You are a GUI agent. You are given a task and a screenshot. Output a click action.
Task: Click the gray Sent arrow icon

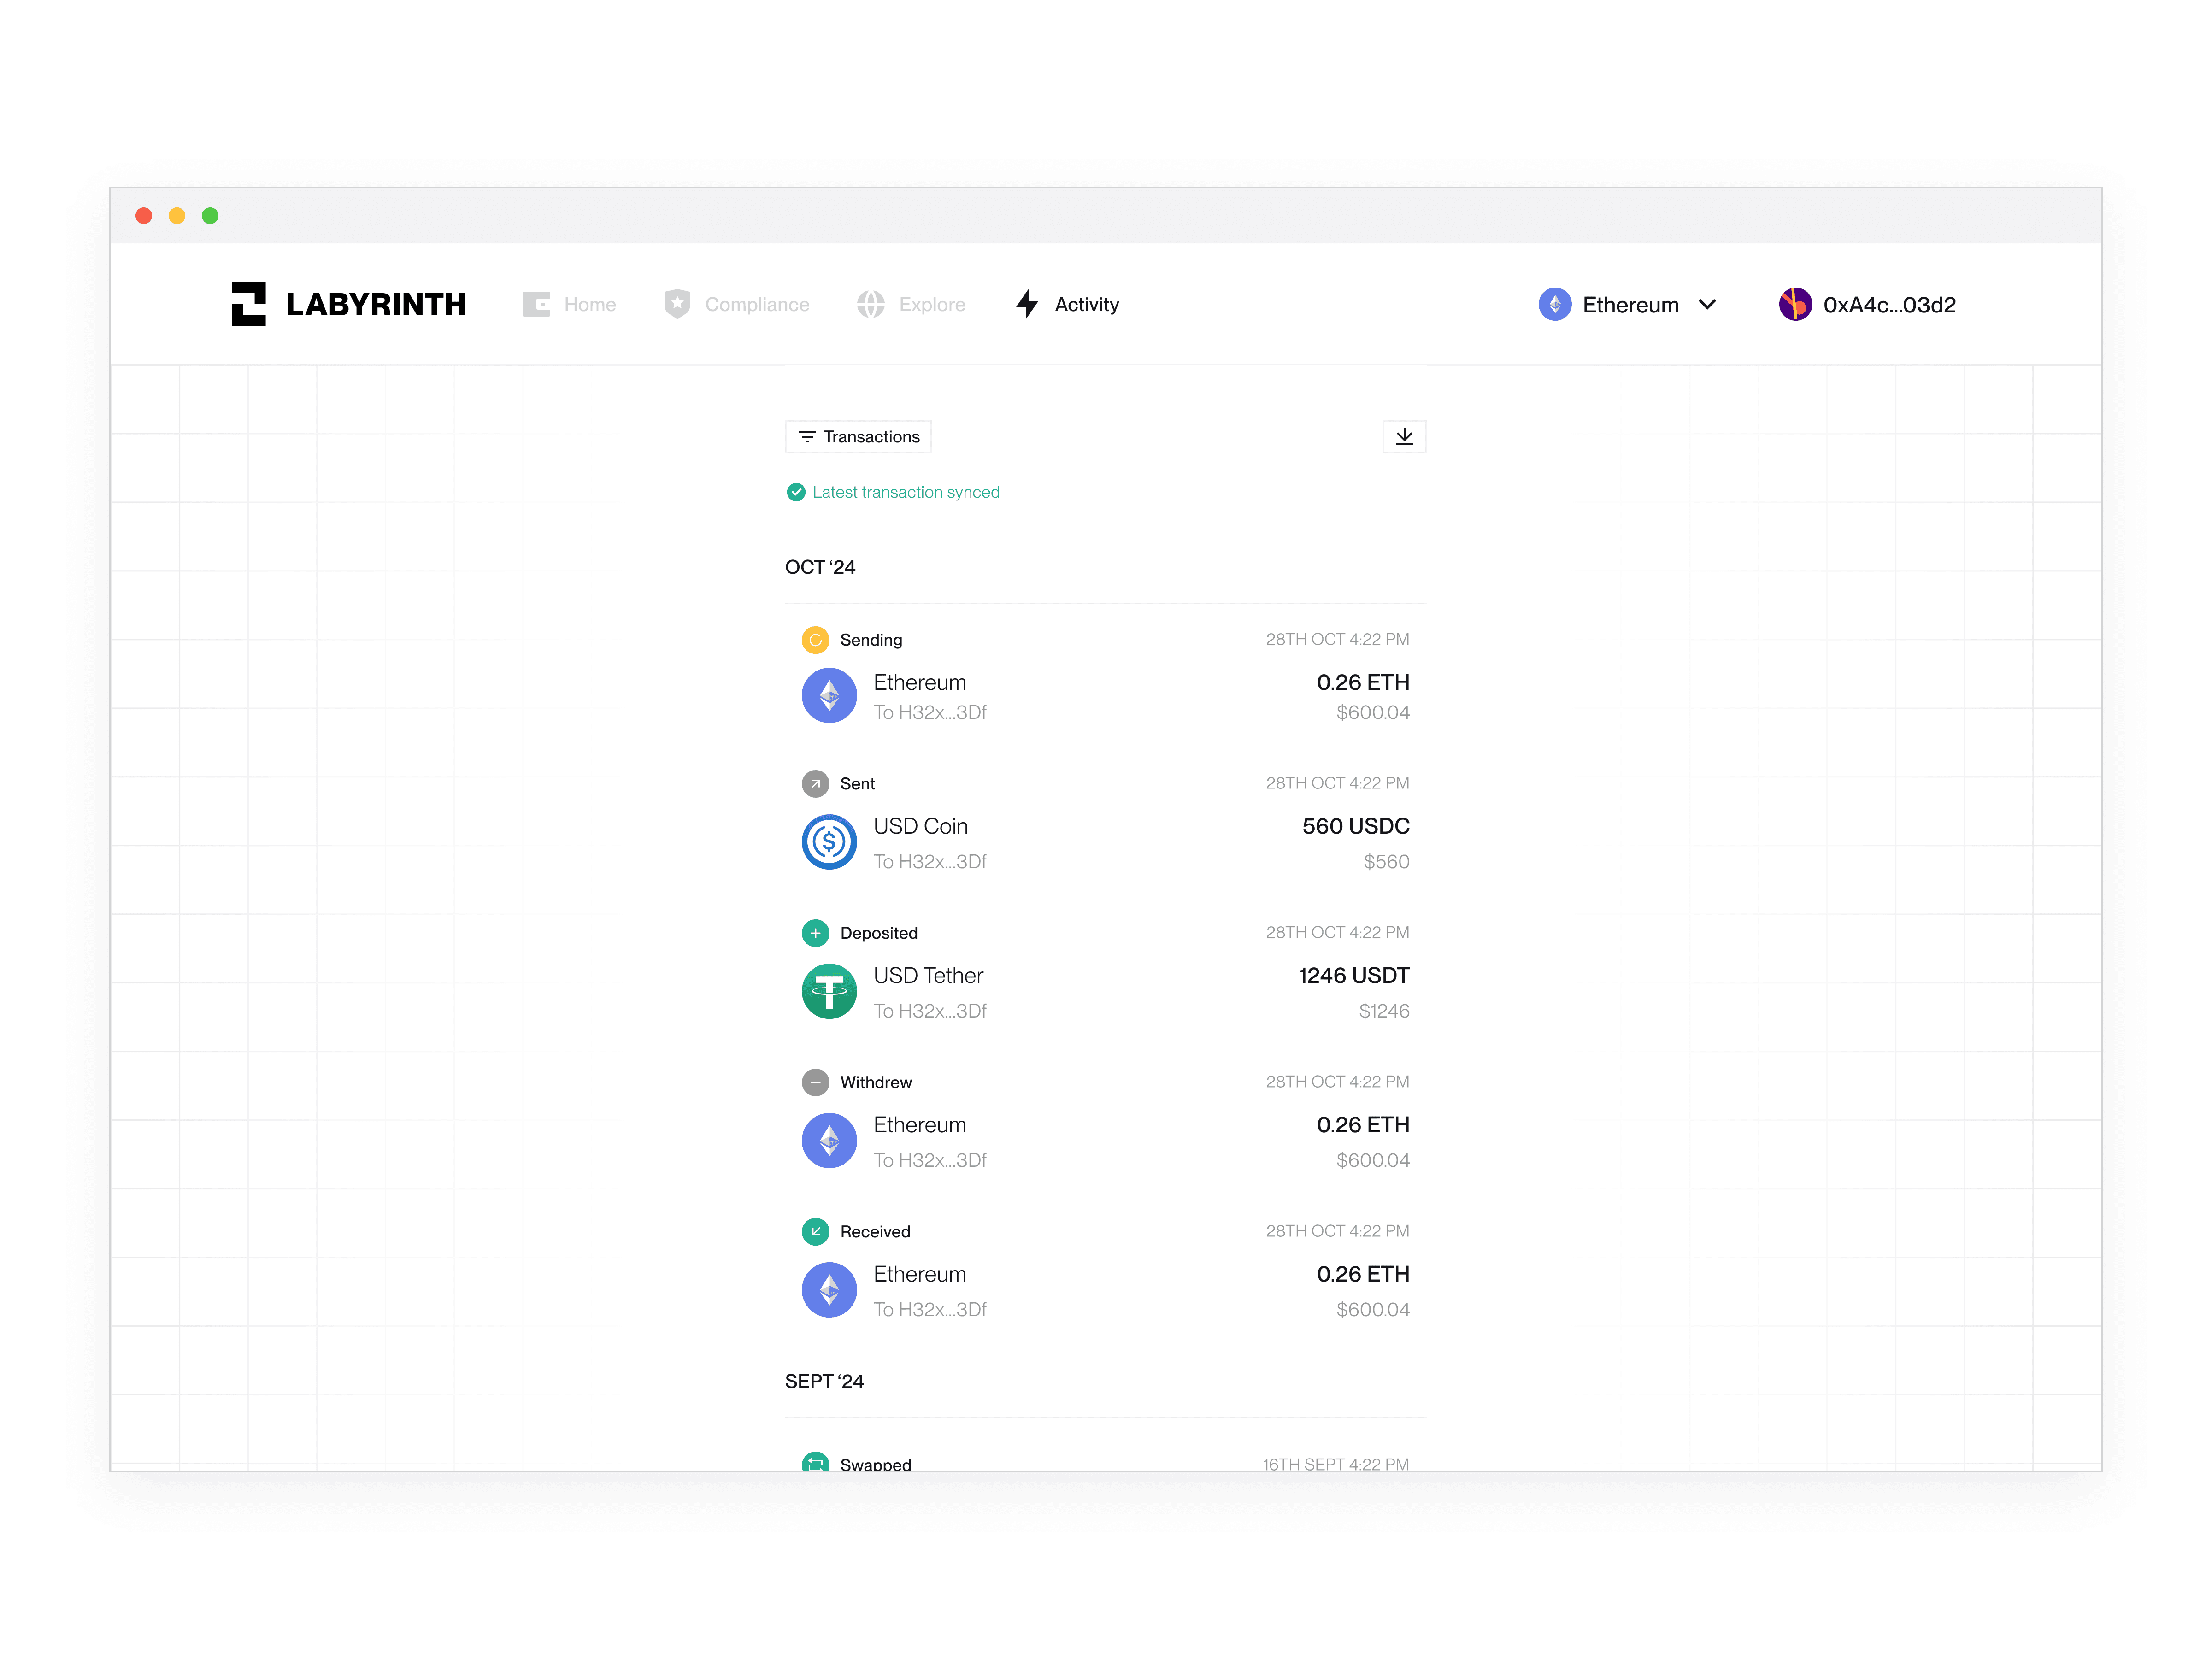(815, 784)
